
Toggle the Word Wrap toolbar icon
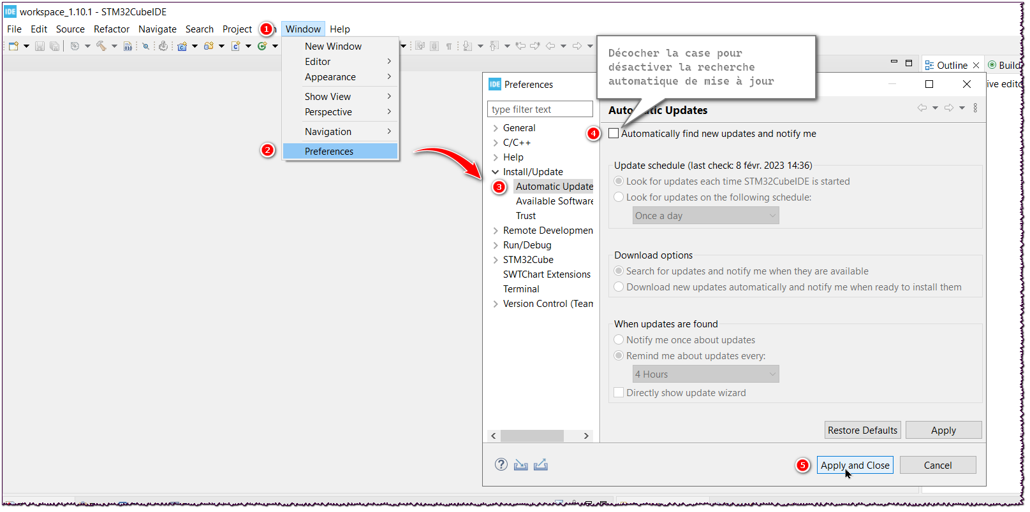pyautogui.click(x=420, y=46)
